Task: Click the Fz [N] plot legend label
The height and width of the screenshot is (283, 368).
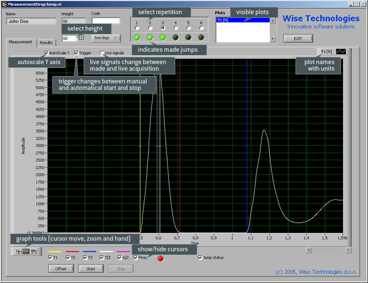Action: [327, 51]
